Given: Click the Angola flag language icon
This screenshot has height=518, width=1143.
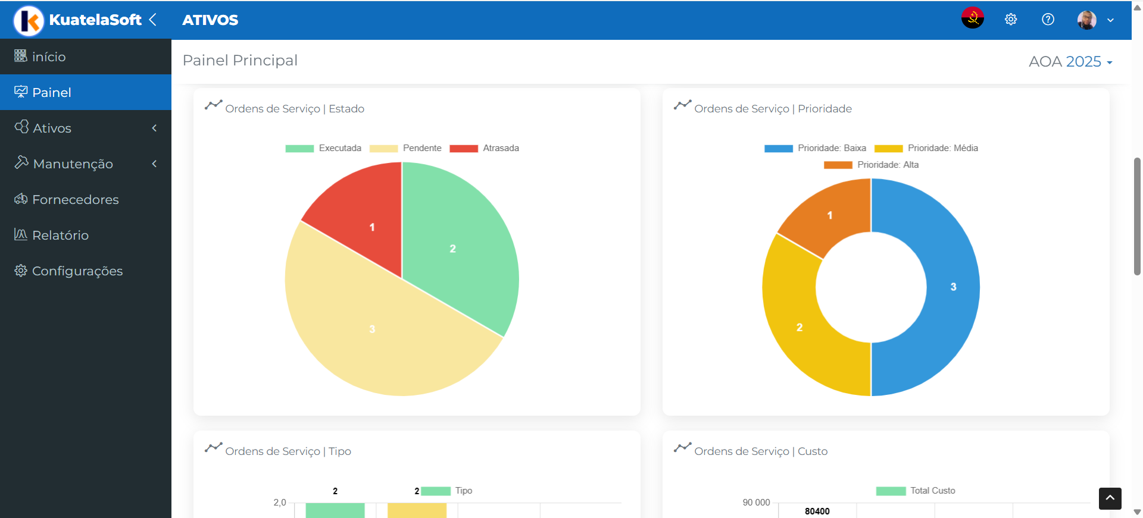Looking at the screenshot, I should point(972,18).
